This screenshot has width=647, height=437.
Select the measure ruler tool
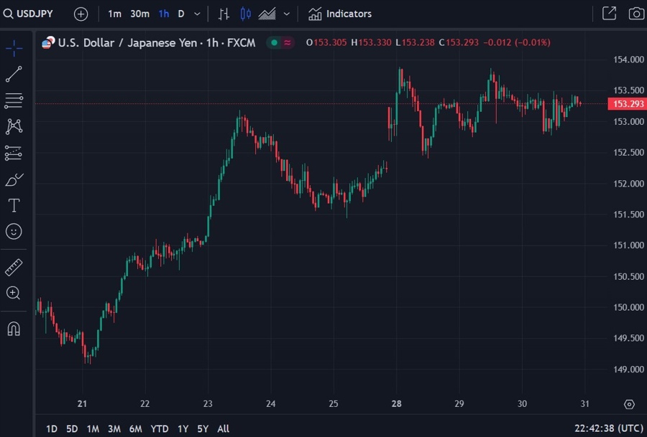click(13, 266)
